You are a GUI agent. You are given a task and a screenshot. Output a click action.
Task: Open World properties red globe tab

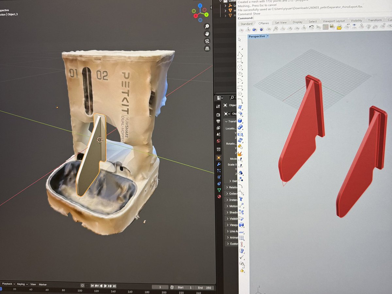pyautogui.click(x=219, y=141)
